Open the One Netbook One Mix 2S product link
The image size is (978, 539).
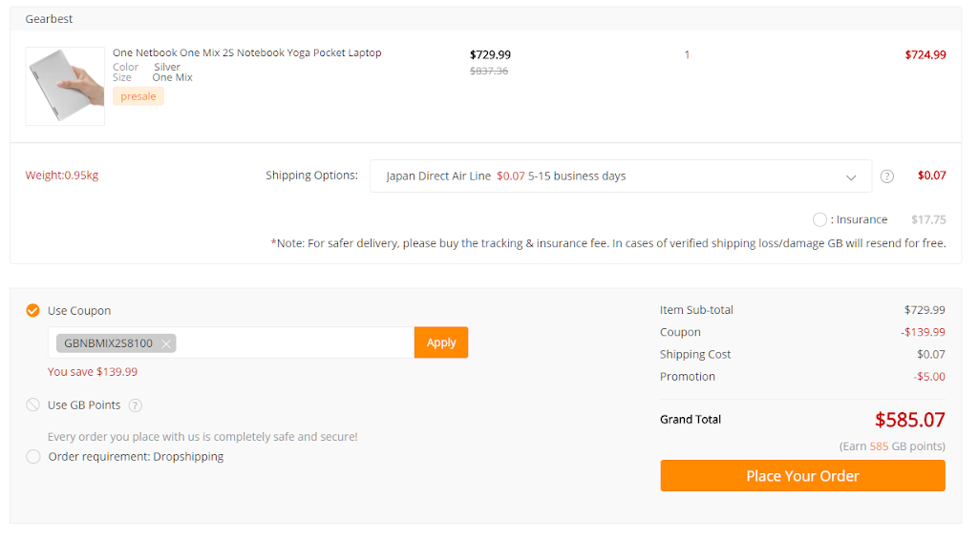coord(246,53)
